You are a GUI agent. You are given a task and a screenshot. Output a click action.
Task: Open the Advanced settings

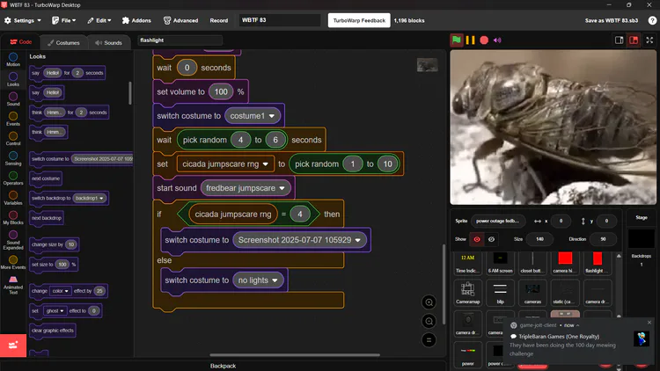[180, 20]
